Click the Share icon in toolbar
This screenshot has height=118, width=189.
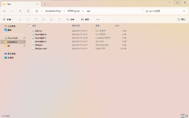[51, 19]
